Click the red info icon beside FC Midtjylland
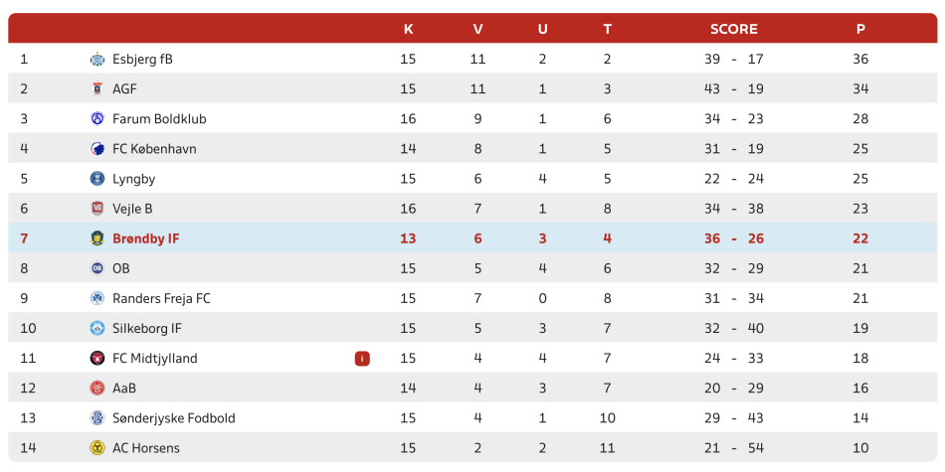The image size is (945, 472). pyautogui.click(x=362, y=359)
